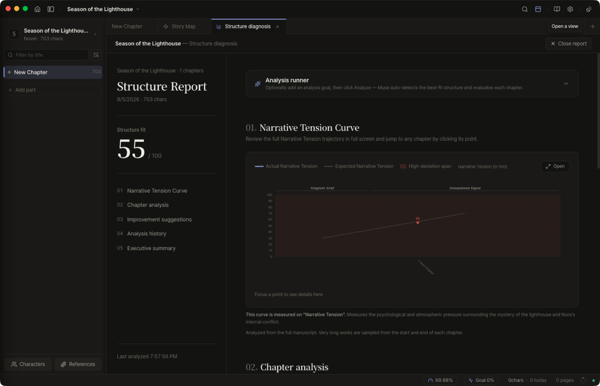Click the Expected Narrative Tension legend entry
The height and width of the screenshot is (386, 600).
click(359, 166)
